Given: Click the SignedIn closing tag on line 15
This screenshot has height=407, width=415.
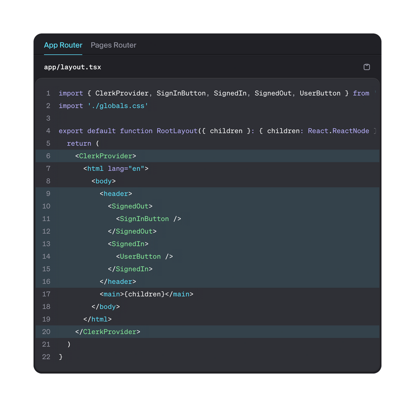Looking at the screenshot, I should point(132,269).
